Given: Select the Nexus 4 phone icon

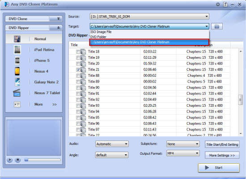Looking at the screenshot, I should click(x=17, y=71).
